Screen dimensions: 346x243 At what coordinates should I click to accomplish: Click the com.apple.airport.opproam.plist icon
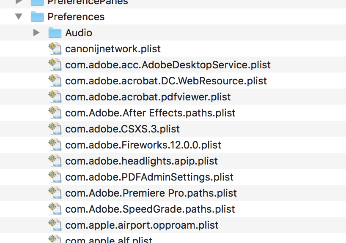pyautogui.click(x=55, y=225)
